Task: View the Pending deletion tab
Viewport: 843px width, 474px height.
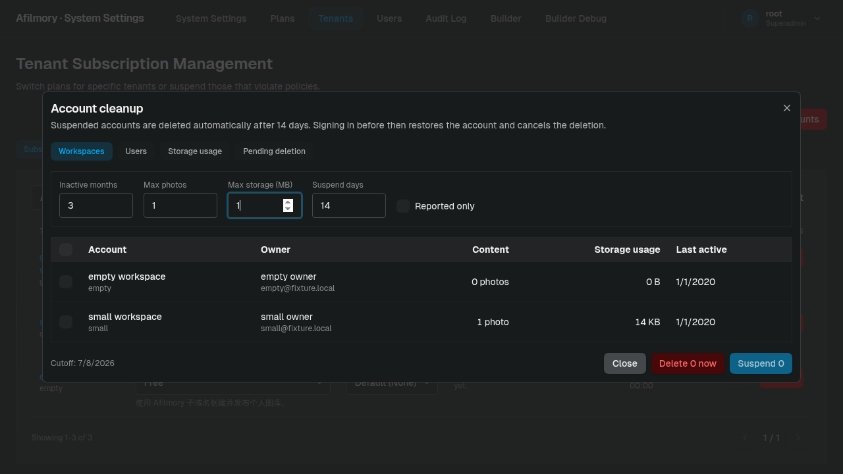Action: pyautogui.click(x=274, y=151)
